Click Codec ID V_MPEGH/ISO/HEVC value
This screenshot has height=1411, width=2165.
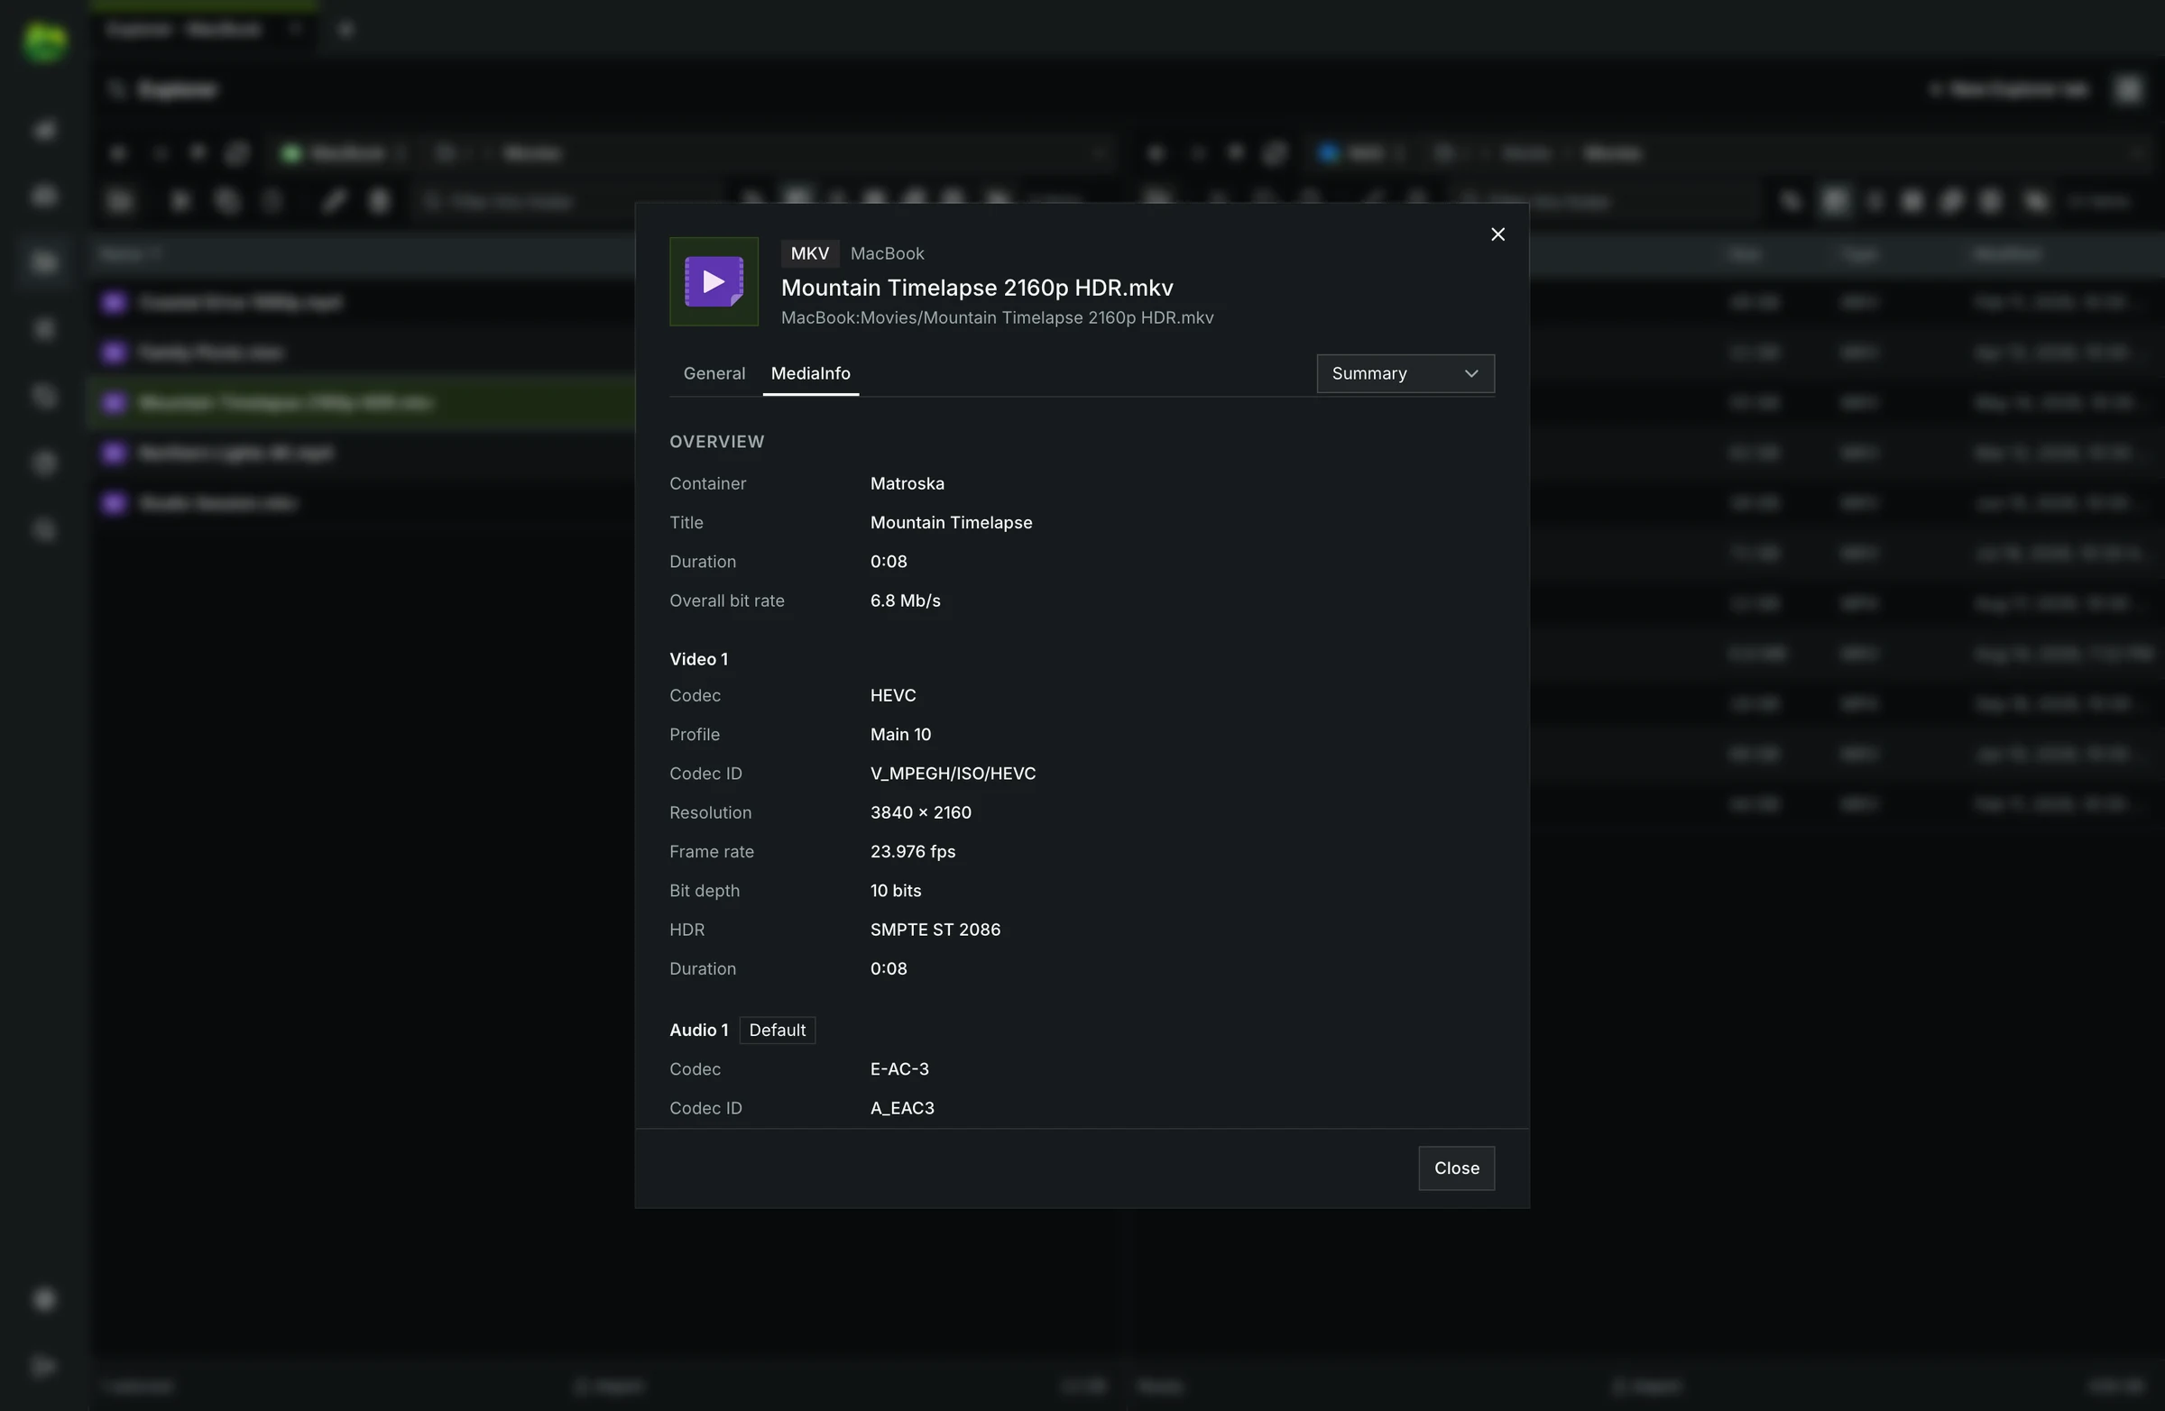tap(953, 774)
